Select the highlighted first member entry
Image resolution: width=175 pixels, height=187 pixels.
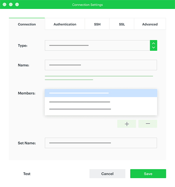tap(101, 93)
